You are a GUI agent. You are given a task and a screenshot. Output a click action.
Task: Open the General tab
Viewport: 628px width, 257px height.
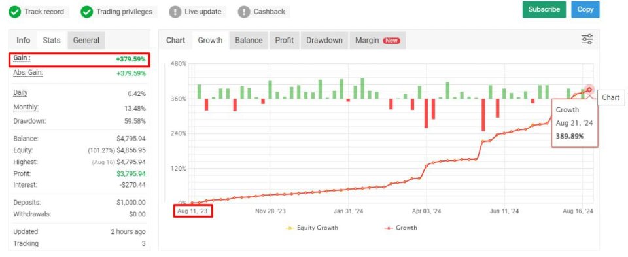click(86, 40)
